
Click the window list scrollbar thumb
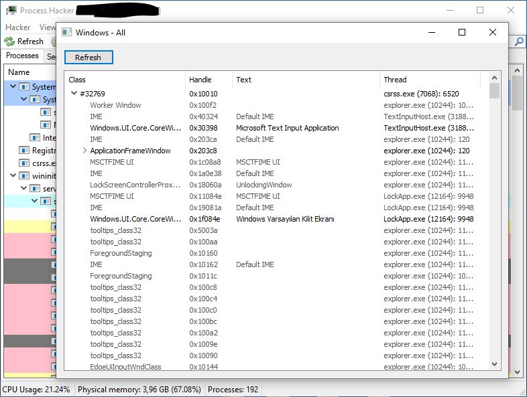tap(494, 91)
